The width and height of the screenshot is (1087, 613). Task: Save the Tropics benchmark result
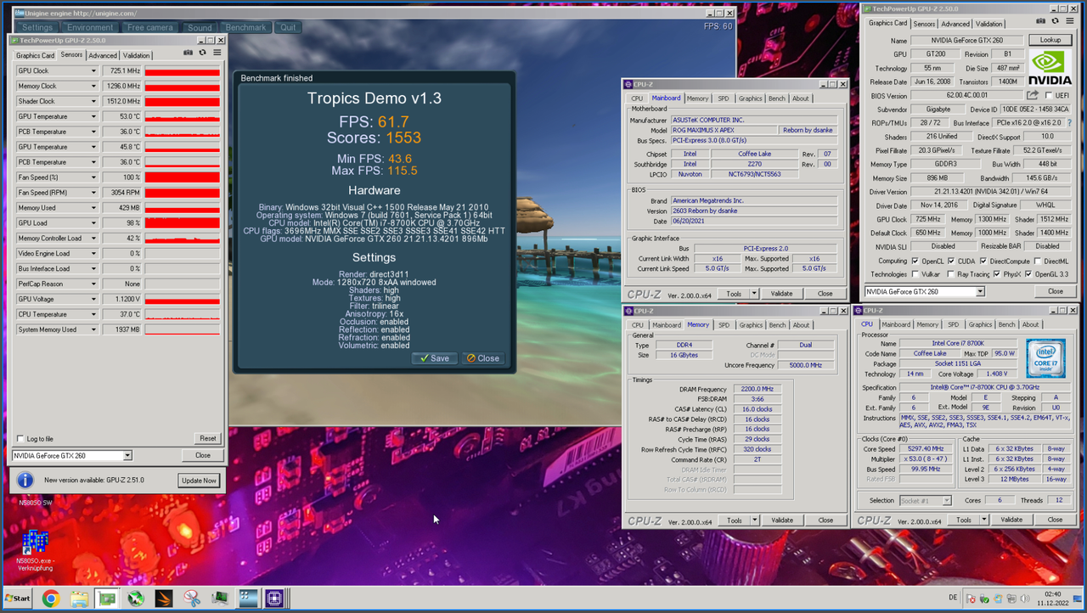435,358
